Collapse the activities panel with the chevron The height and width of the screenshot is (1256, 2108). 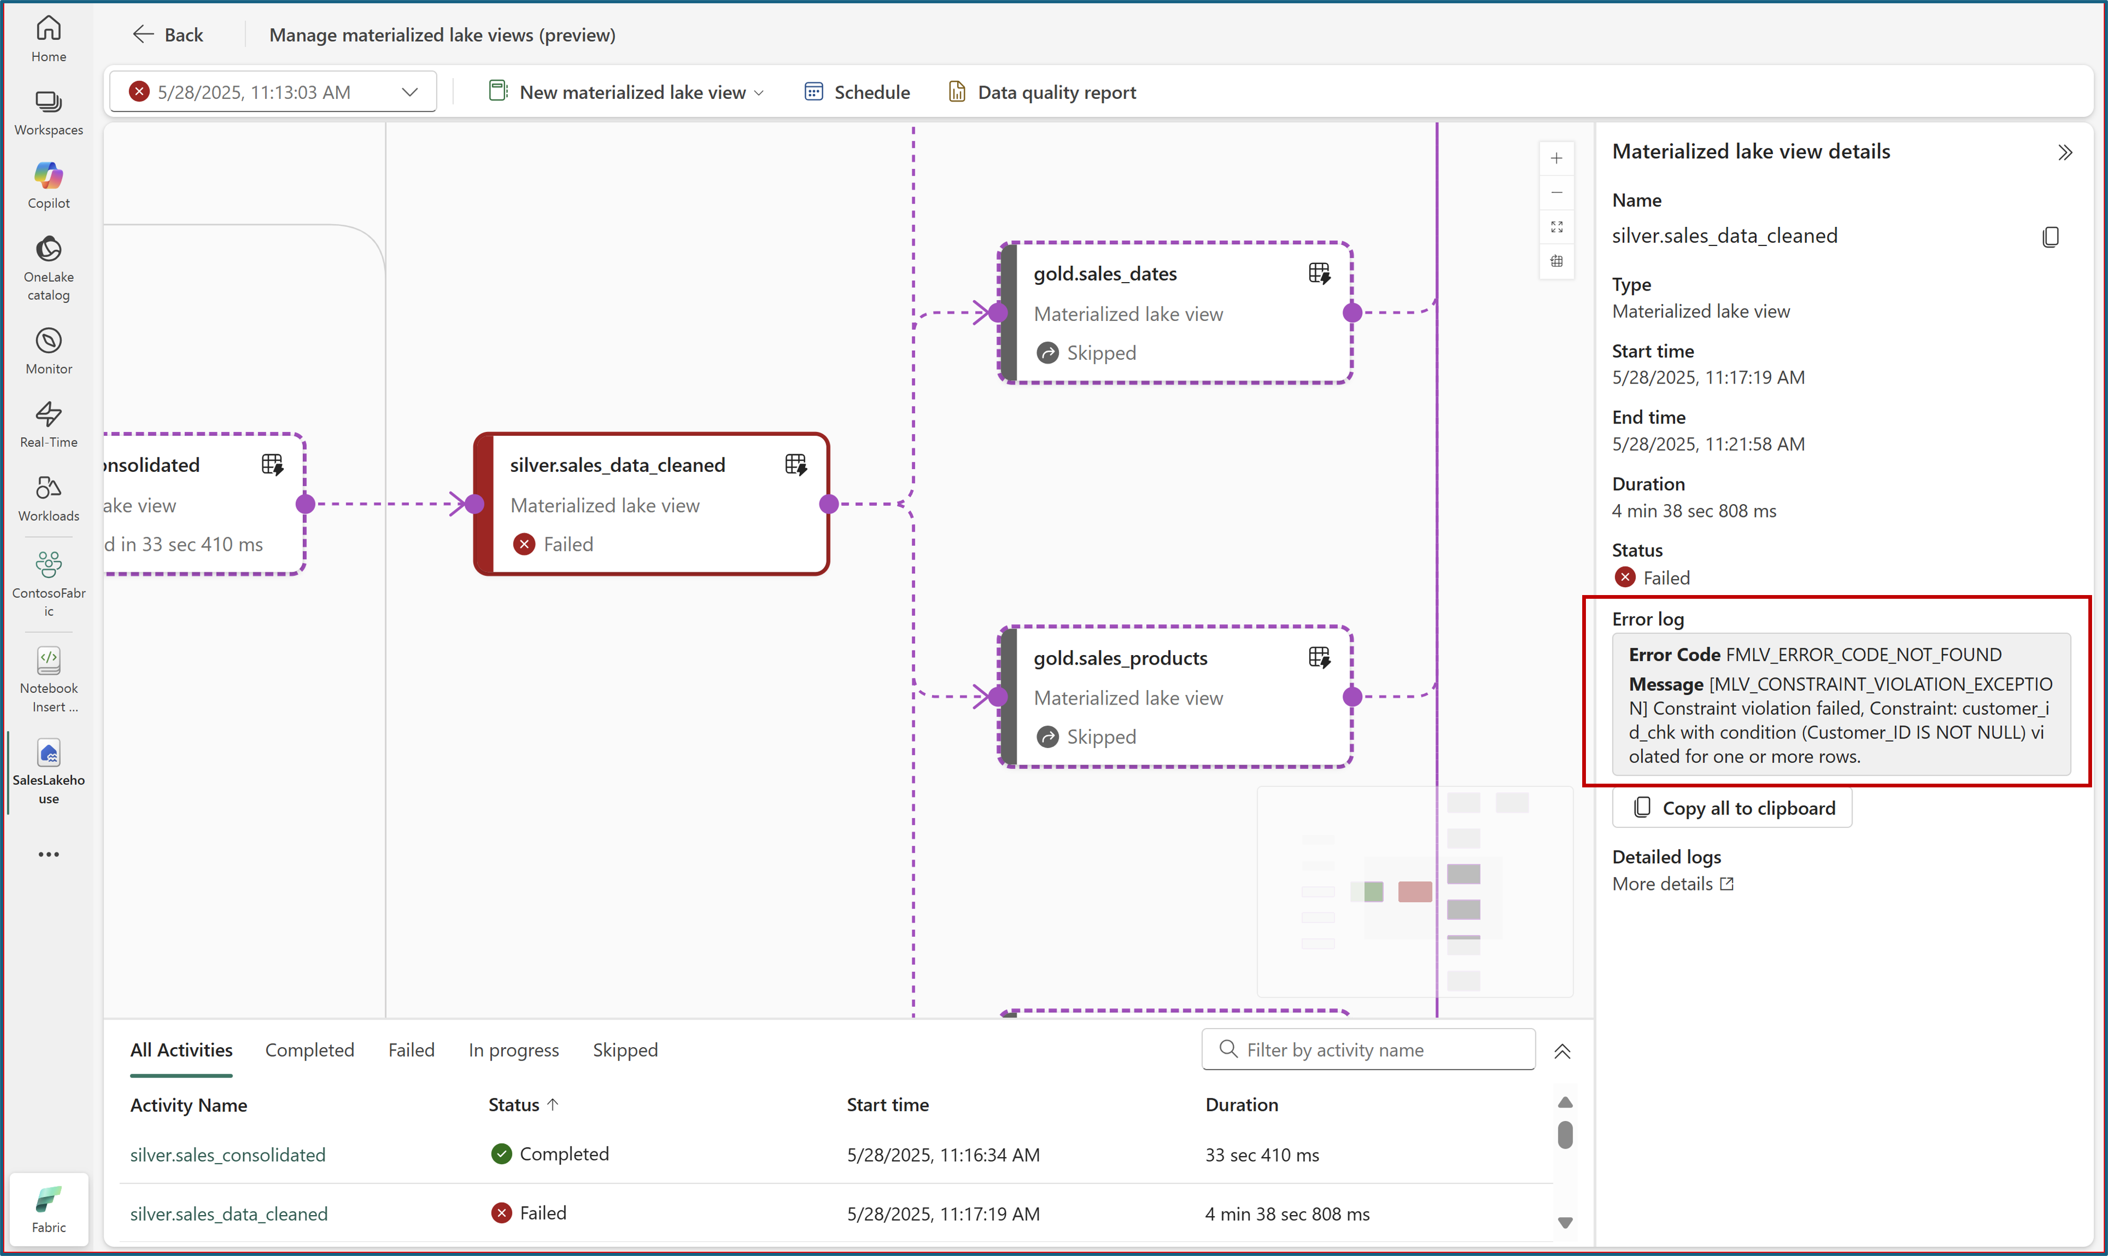point(1561,1051)
